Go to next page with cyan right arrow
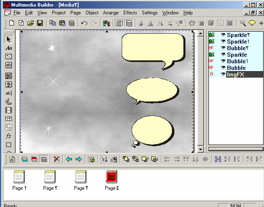Image resolution: width=264 pixels, height=207 pixels. [x=79, y=159]
